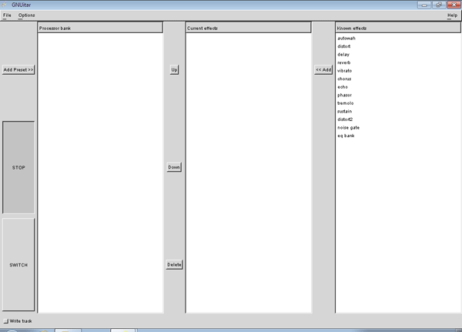Select the reverb effect
Screen dimensions: 462x332
click(x=344, y=62)
